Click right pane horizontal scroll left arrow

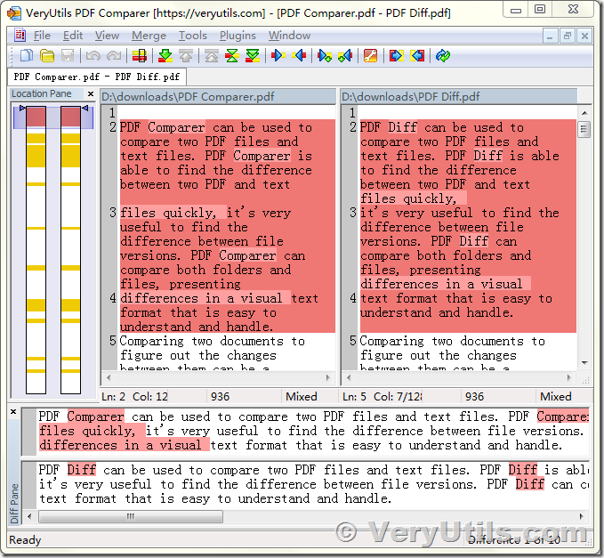(349, 377)
